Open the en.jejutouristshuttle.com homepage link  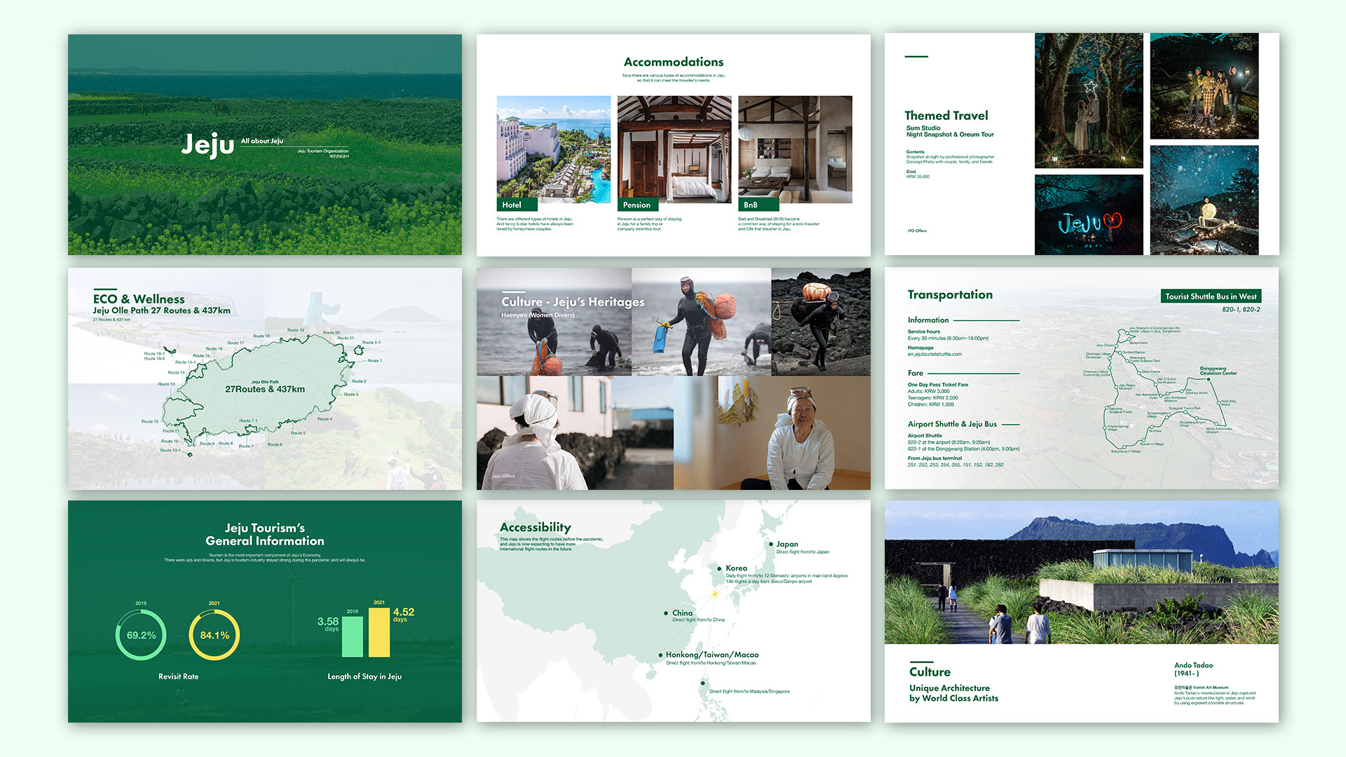click(x=934, y=354)
